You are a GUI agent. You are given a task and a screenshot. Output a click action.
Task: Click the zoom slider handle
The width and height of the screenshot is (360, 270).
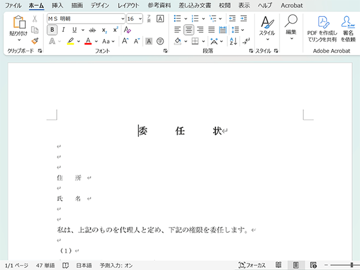point(352,265)
